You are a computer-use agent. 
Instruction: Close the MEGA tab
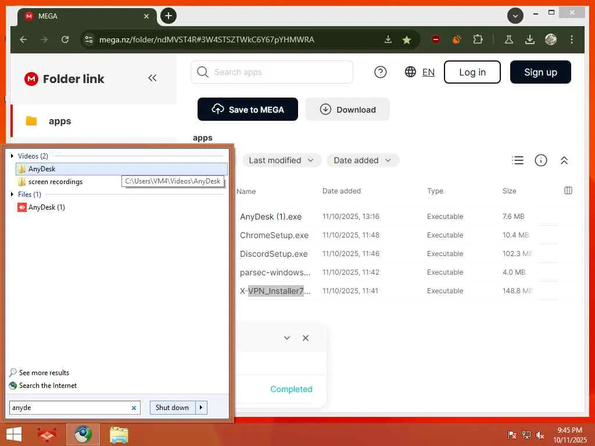(x=146, y=16)
